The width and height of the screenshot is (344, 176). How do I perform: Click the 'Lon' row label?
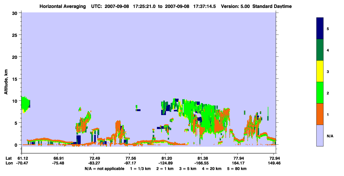click(9, 163)
